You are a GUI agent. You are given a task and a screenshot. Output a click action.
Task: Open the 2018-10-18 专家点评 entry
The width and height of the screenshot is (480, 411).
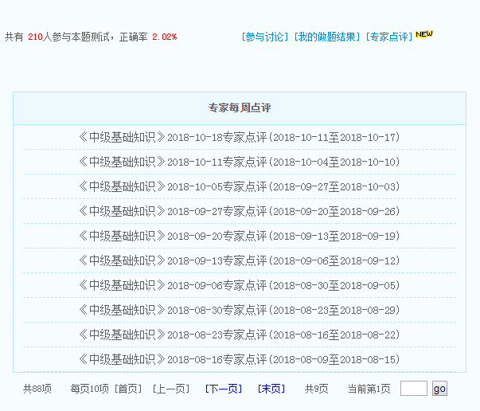(x=239, y=137)
